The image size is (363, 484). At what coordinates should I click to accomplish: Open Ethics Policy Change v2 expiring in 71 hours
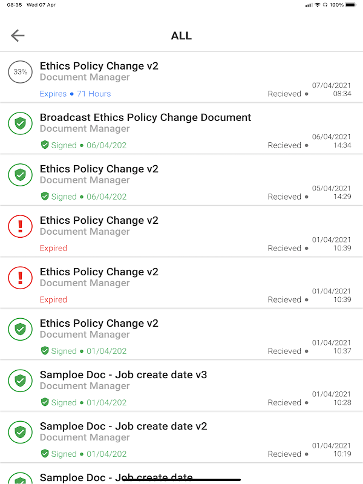(x=99, y=66)
